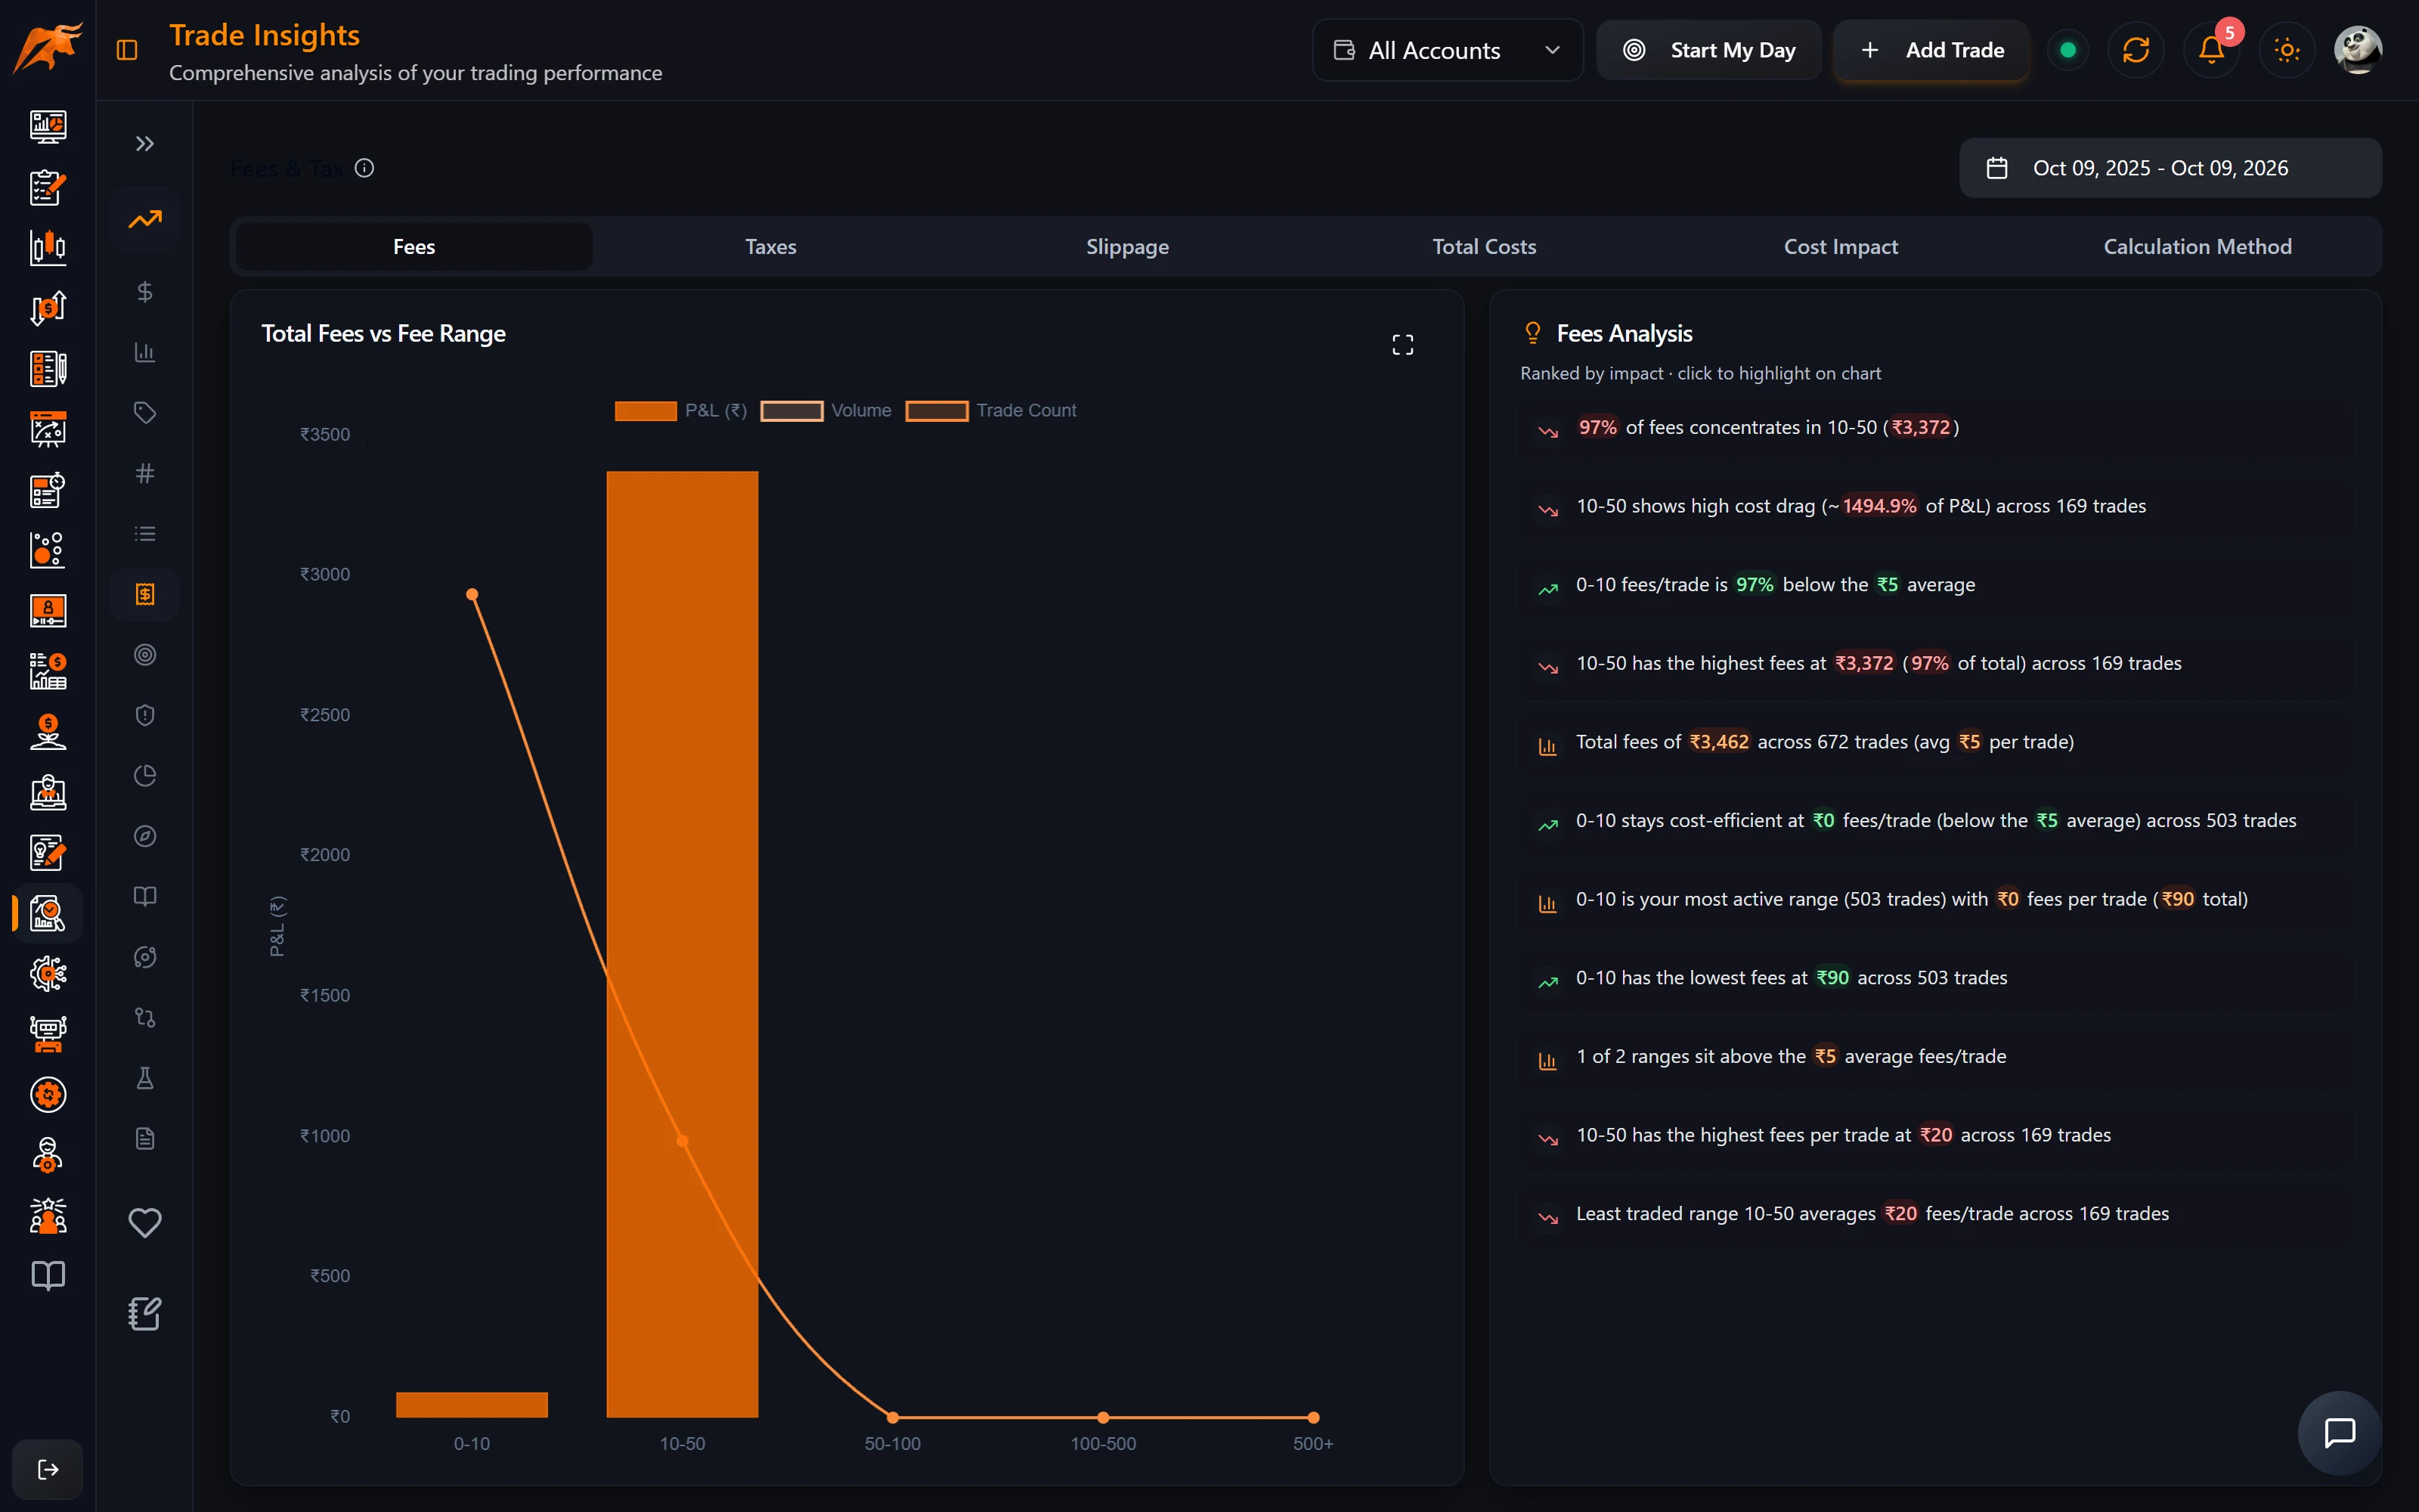Open the dollar sign sidebar icon

click(x=145, y=292)
